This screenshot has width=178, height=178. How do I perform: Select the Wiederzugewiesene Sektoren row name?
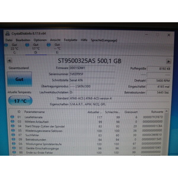click(x=44, y=131)
